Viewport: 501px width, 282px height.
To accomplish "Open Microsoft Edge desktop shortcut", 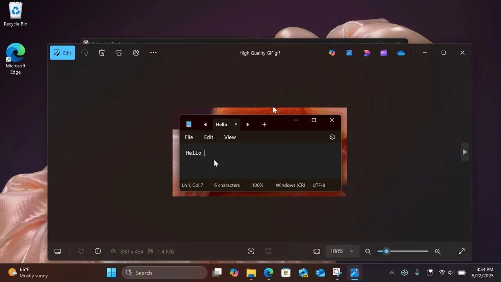I will (16, 58).
